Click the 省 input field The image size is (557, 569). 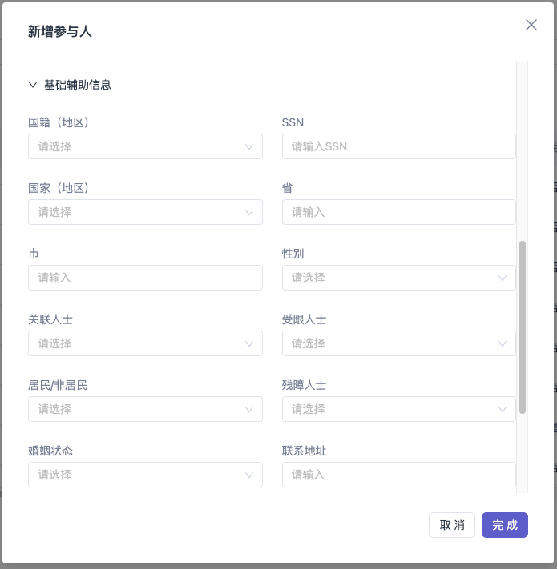(399, 212)
